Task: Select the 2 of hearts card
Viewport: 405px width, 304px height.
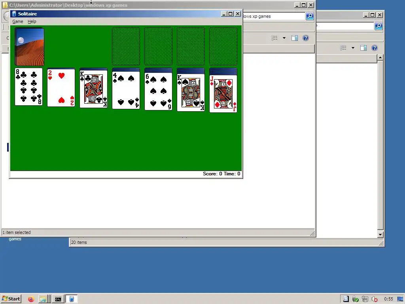Action: tap(61, 88)
